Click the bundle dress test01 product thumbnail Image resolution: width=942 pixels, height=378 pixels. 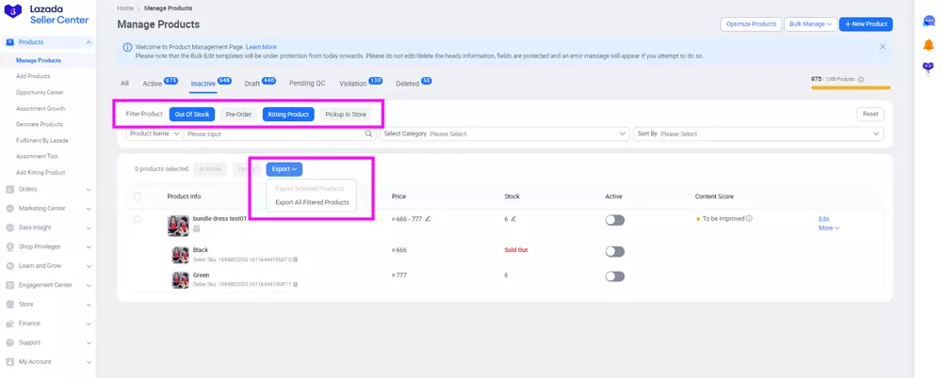pyautogui.click(x=178, y=225)
